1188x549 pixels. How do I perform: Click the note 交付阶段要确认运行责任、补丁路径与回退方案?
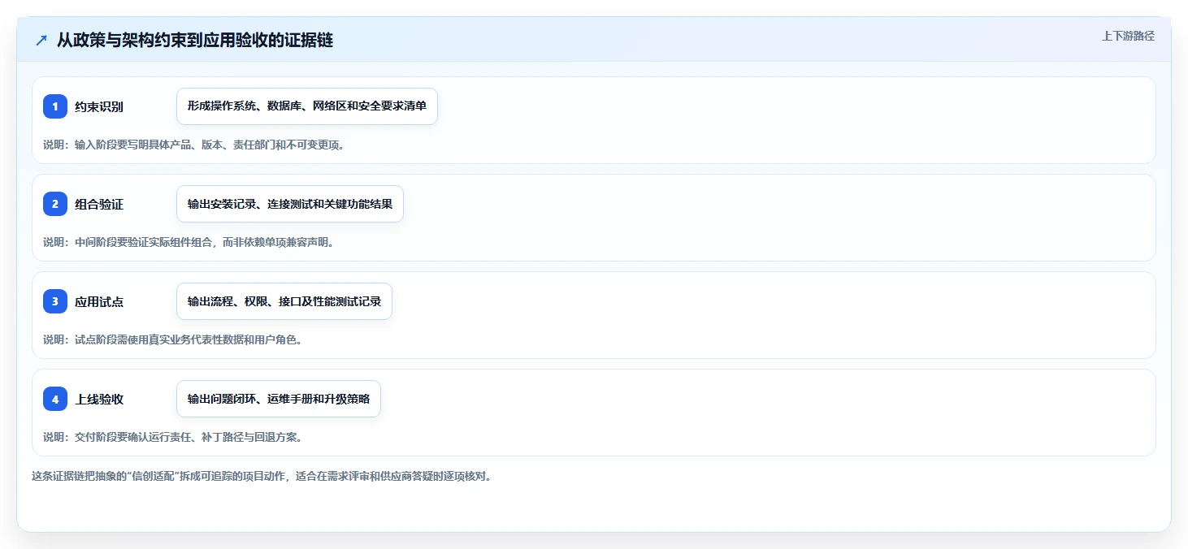point(172,437)
